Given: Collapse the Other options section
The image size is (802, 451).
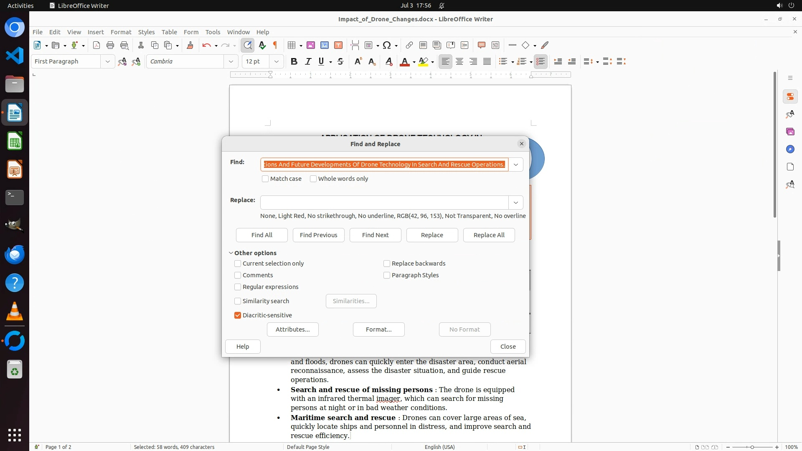Looking at the screenshot, I should pyautogui.click(x=231, y=253).
